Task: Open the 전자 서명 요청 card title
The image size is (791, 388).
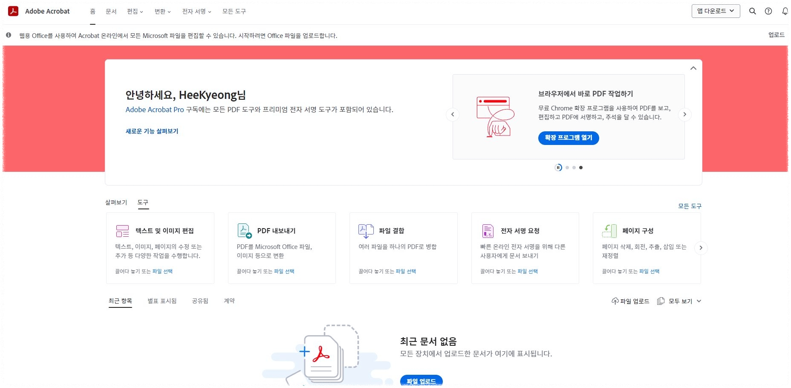Action: [x=520, y=231]
